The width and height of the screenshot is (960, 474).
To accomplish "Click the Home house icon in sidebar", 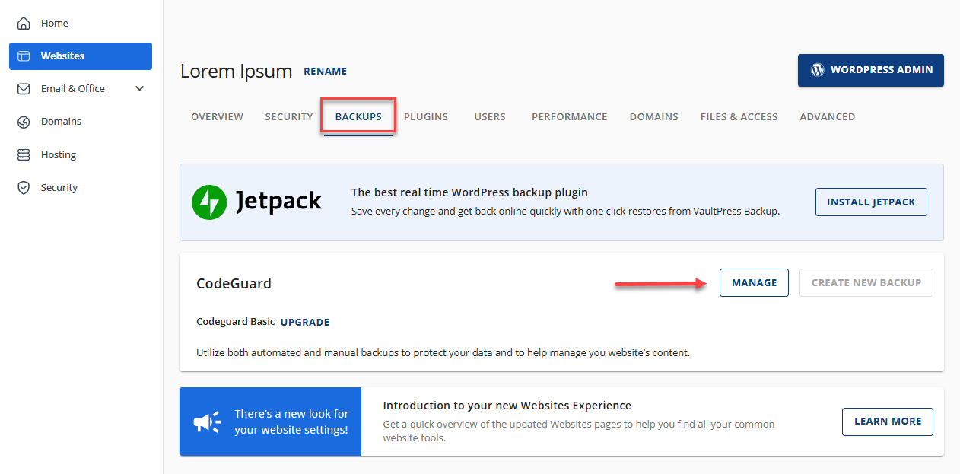I will click(24, 24).
